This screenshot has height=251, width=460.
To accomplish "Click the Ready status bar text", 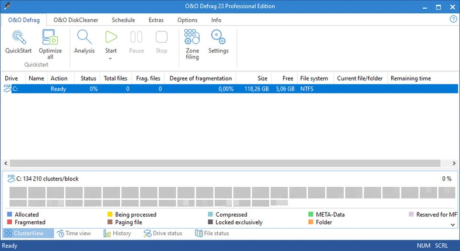I will coord(10,246).
